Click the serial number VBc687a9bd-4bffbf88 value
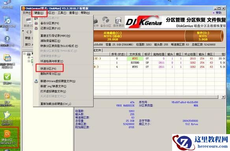 coord(185,102)
